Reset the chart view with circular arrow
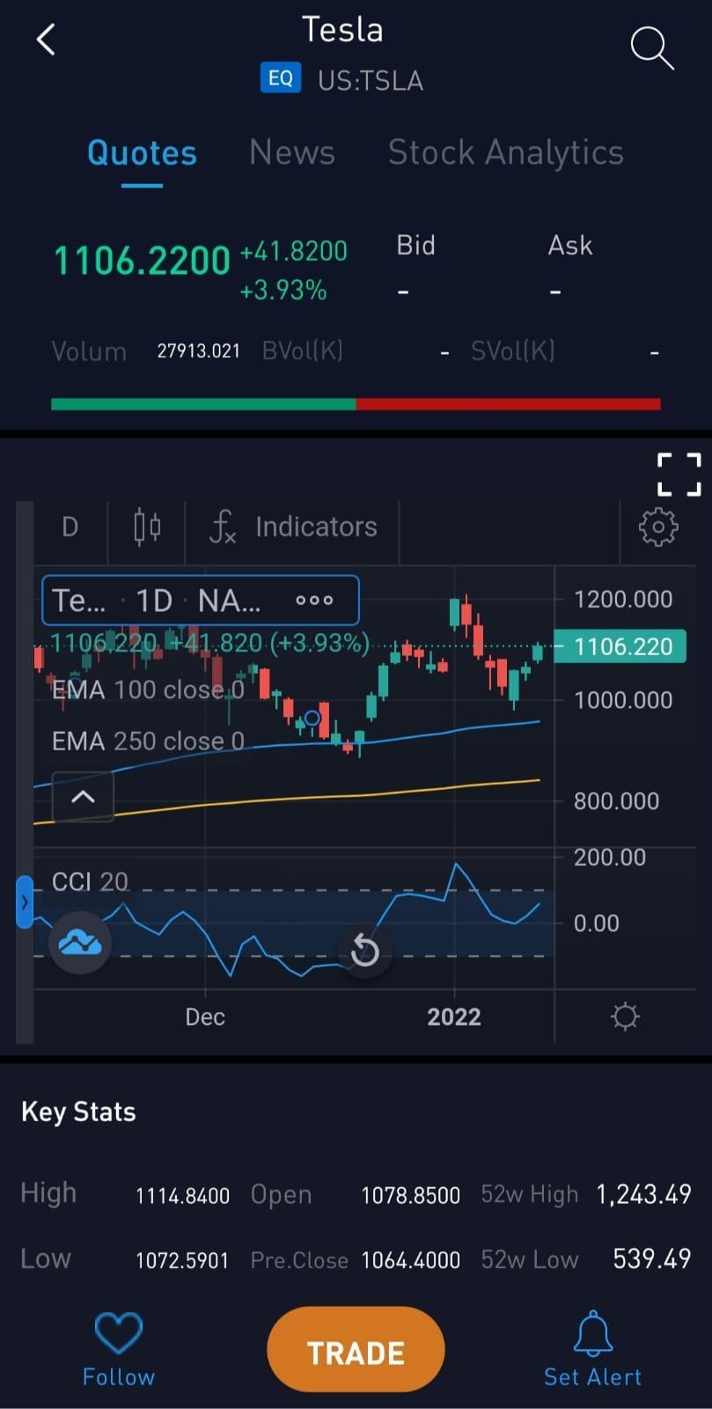Screen dimensions: 712x1409 (x=364, y=951)
